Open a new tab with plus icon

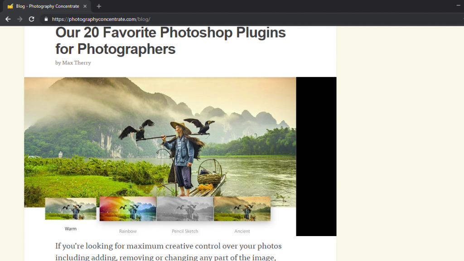pos(99,6)
